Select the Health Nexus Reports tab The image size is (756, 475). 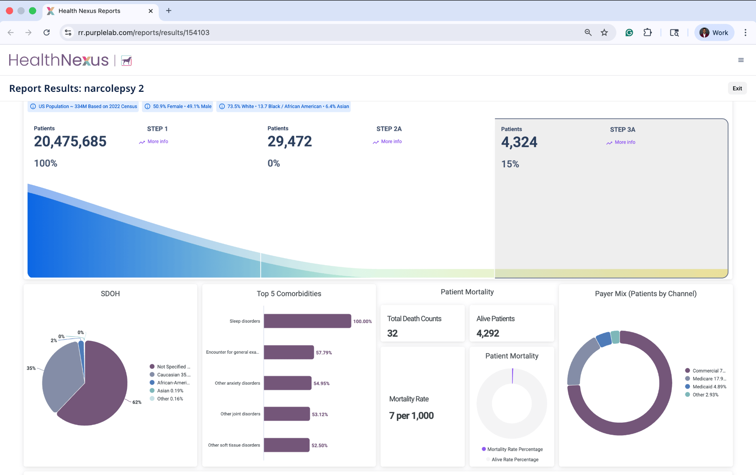pyautogui.click(x=89, y=11)
